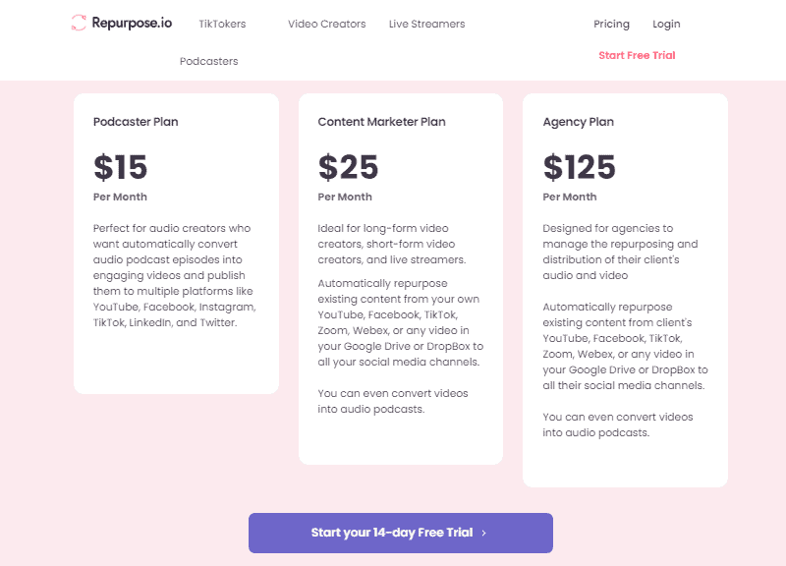Click the $125 price on the Agency card
786x566 pixels.
tap(579, 167)
